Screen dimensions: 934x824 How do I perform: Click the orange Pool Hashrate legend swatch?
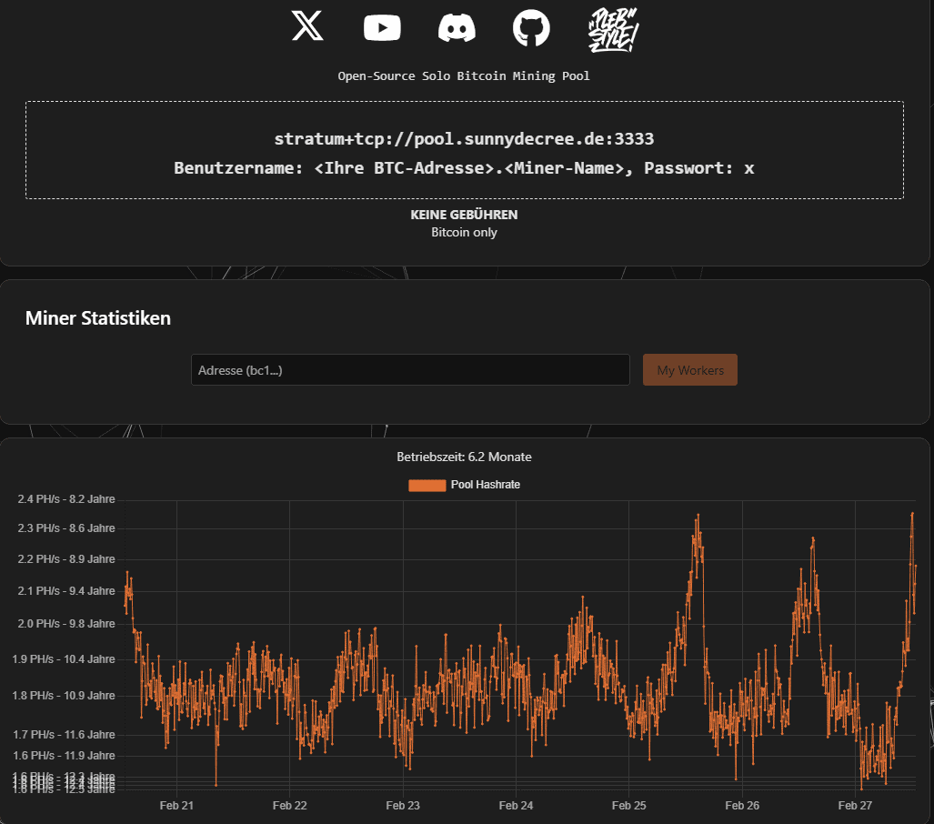pyautogui.click(x=427, y=486)
